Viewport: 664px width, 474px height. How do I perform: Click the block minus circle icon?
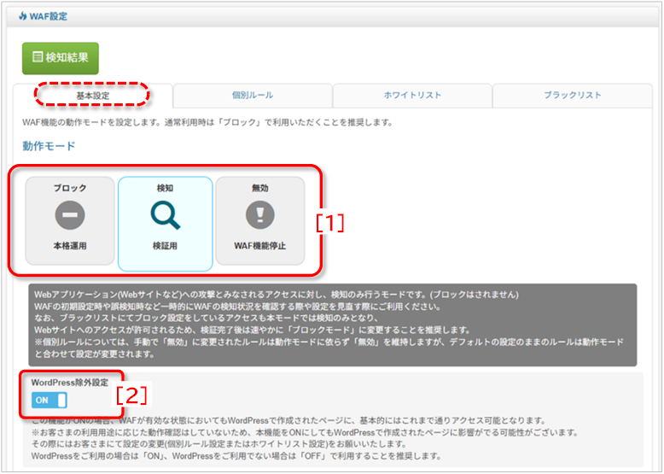click(70, 215)
